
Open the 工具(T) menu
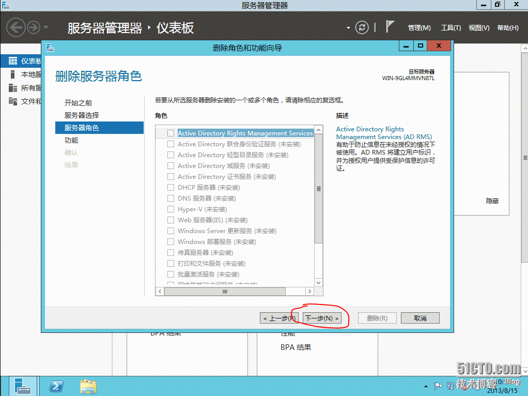[x=451, y=27]
